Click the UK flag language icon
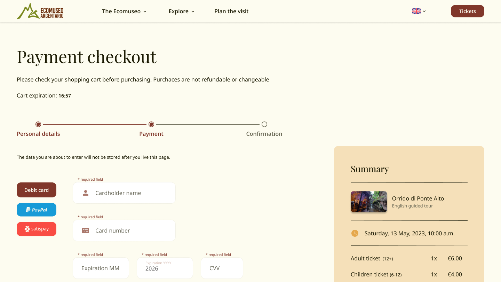The width and height of the screenshot is (501, 282). click(x=416, y=11)
